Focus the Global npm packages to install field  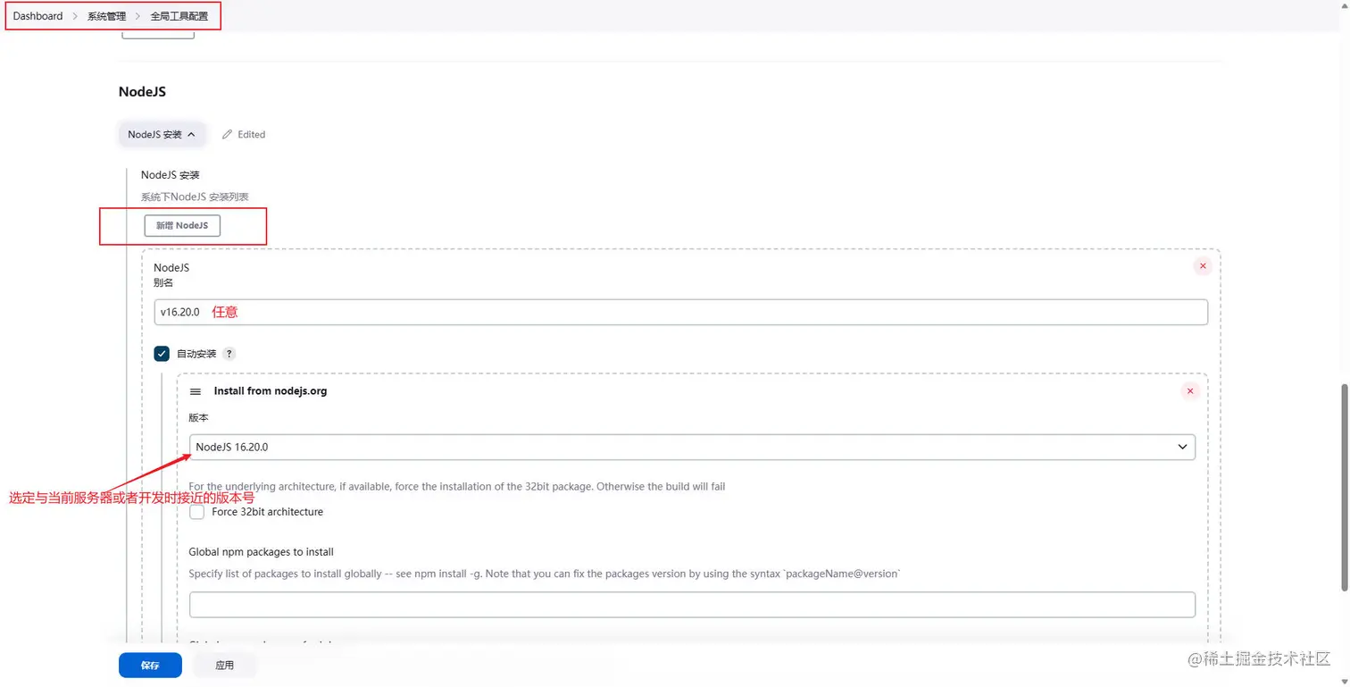692,604
